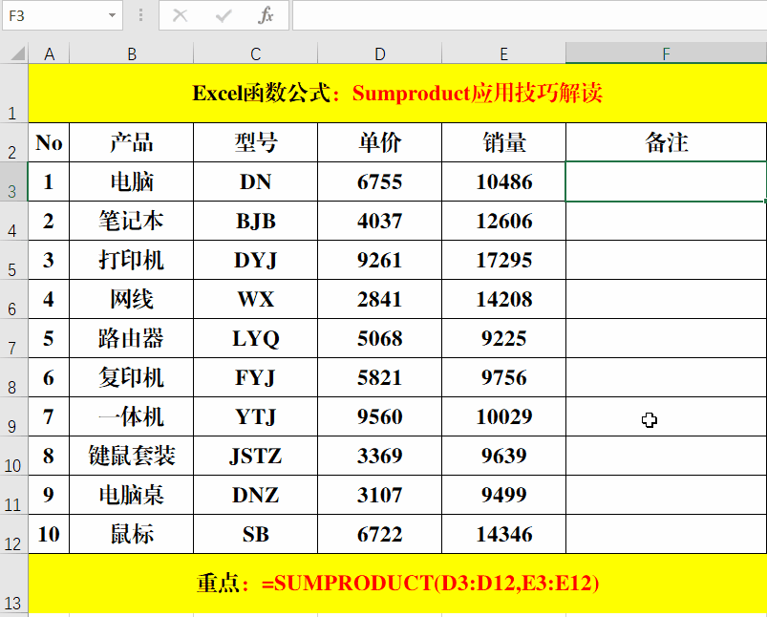
Task: Select row 11 header
Action: (x=13, y=495)
